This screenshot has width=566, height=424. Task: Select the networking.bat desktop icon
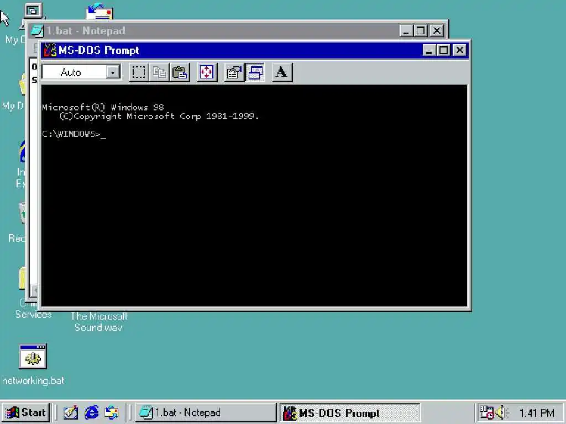33,365
